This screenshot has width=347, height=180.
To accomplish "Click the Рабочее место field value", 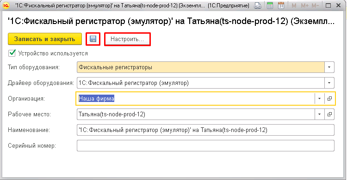I will (196, 114).
